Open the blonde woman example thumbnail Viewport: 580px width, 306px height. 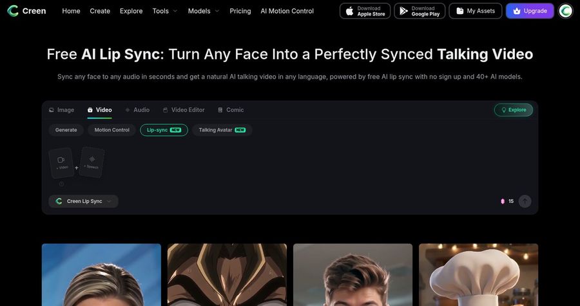[x=101, y=274]
